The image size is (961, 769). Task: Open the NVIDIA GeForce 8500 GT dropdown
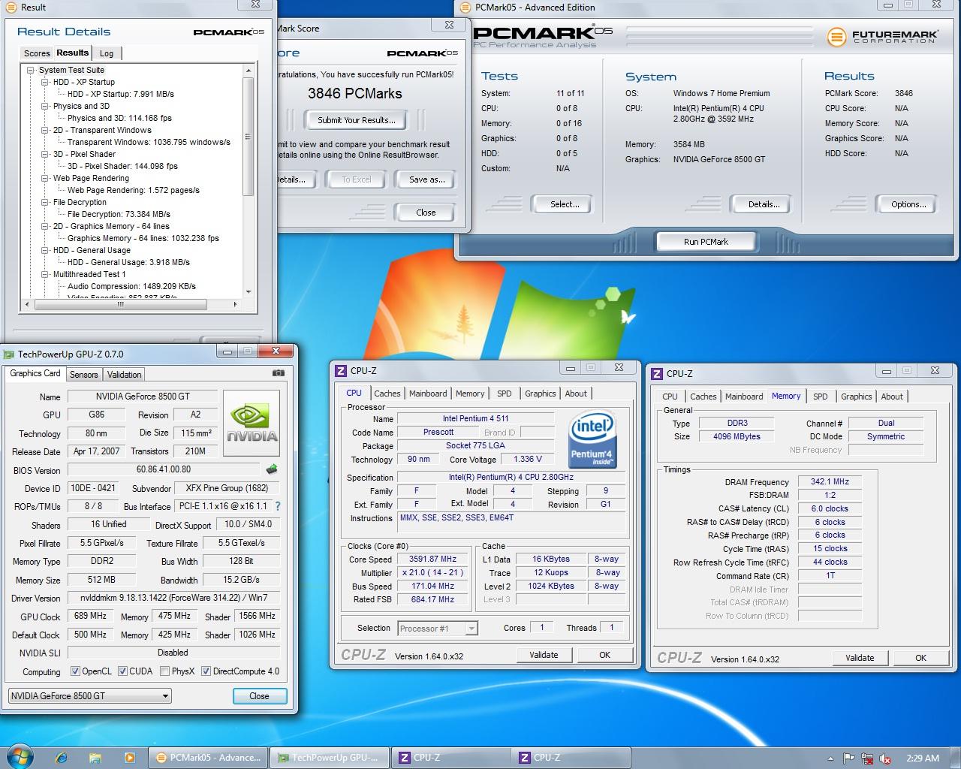coord(89,696)
